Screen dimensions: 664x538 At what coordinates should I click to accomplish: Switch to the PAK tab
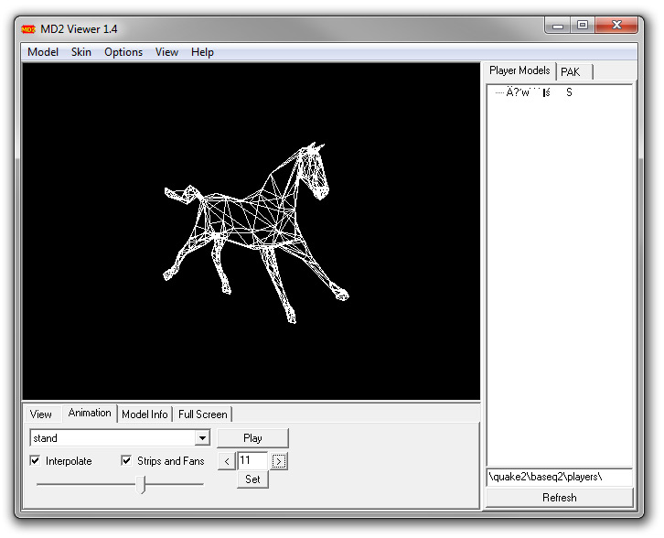click(x=571, y=72)
